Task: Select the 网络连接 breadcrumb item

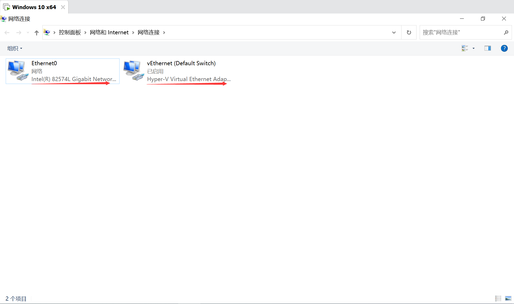Action: pyautogui.click(x=148, y=32)
